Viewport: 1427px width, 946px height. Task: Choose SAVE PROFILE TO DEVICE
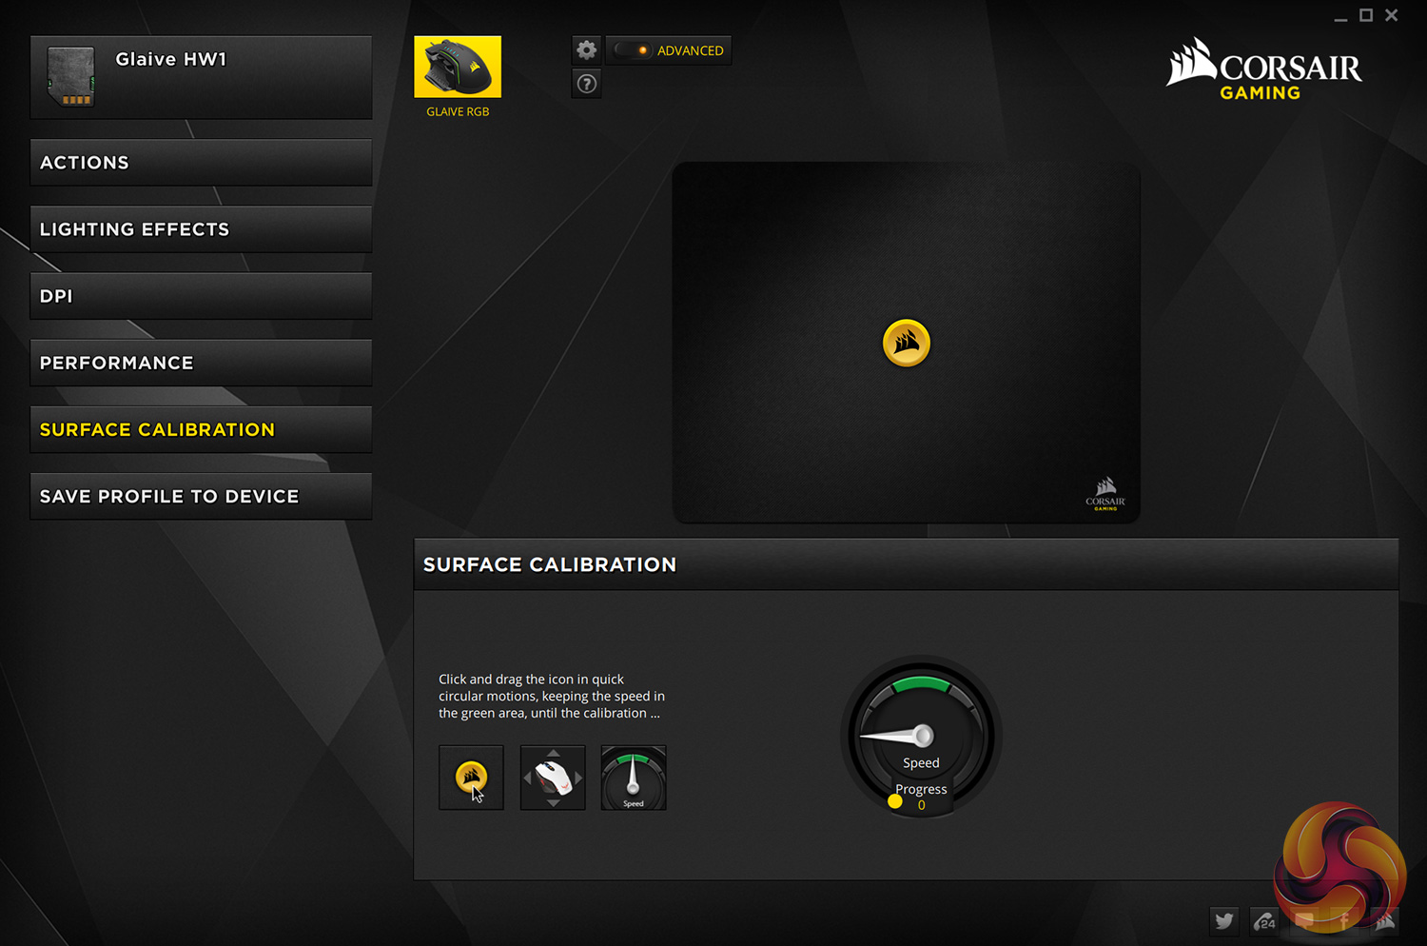point(201,496)
